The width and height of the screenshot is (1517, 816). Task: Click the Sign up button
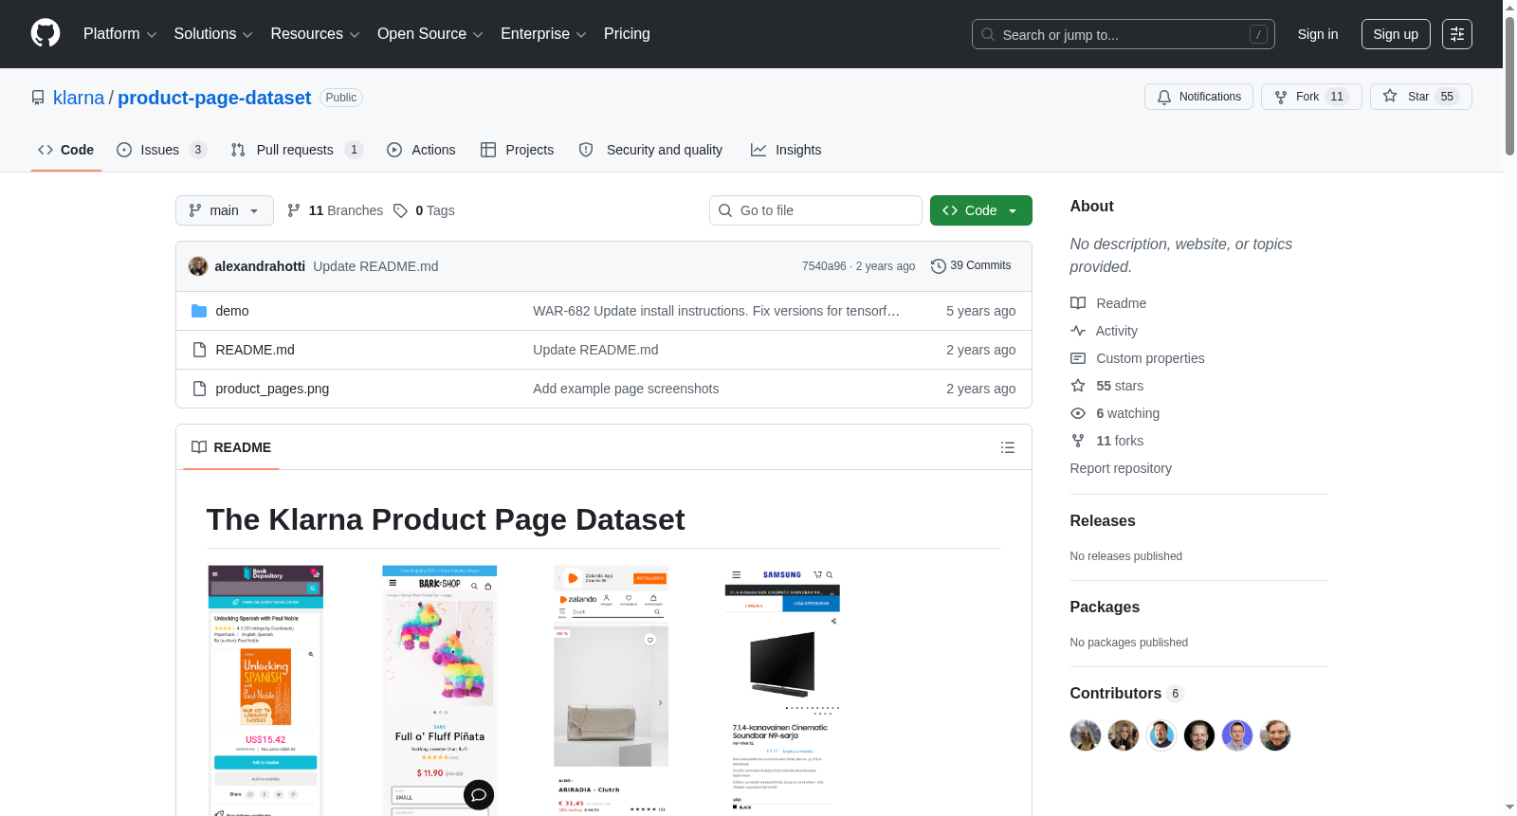(1396, 34)
